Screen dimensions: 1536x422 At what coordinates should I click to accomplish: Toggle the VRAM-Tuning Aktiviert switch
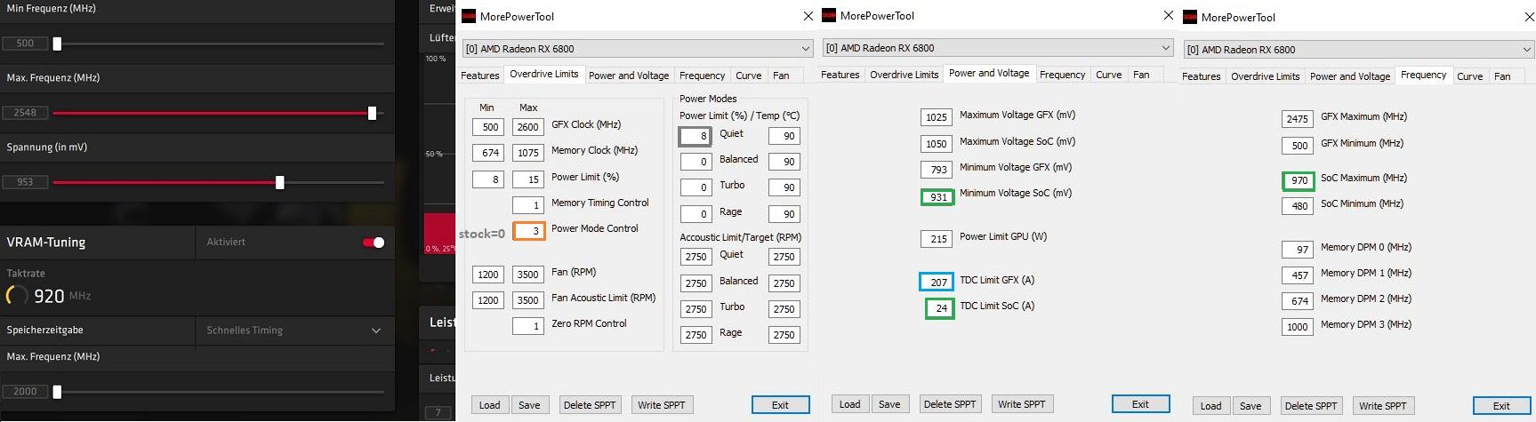pos(374,243)
